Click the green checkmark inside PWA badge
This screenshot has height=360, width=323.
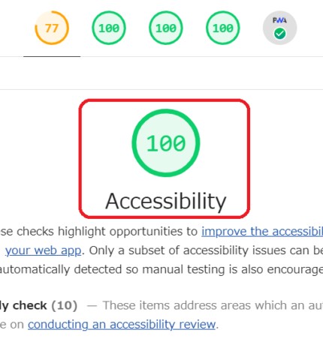coord(279,34)
